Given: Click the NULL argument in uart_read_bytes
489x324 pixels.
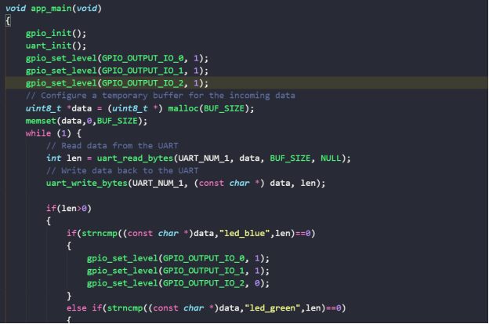Looking at the screenshot, I should point(331,158).
